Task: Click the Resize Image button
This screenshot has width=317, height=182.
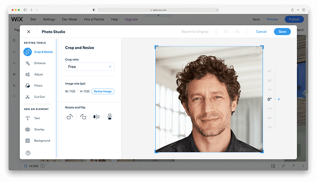Action: [x=103, y=91]
